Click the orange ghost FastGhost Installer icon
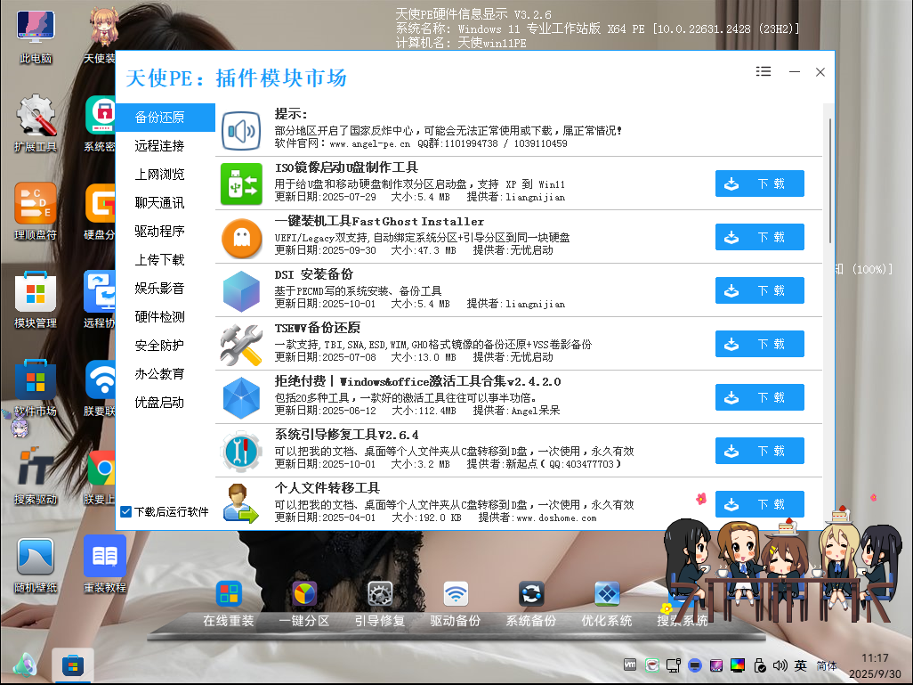 241,238
